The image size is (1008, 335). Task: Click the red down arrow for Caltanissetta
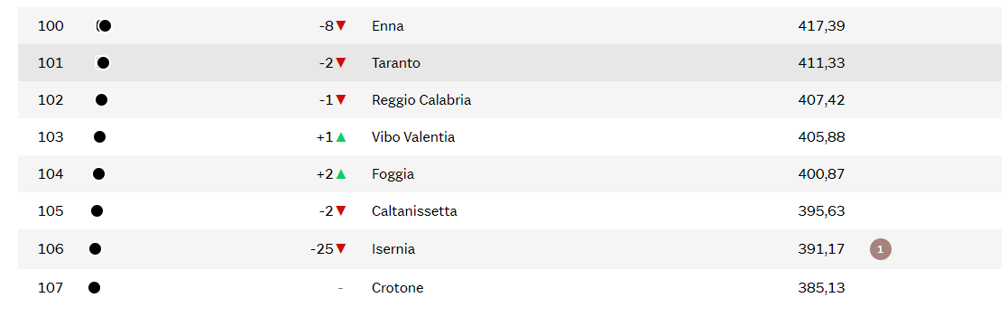click(341, 211)
